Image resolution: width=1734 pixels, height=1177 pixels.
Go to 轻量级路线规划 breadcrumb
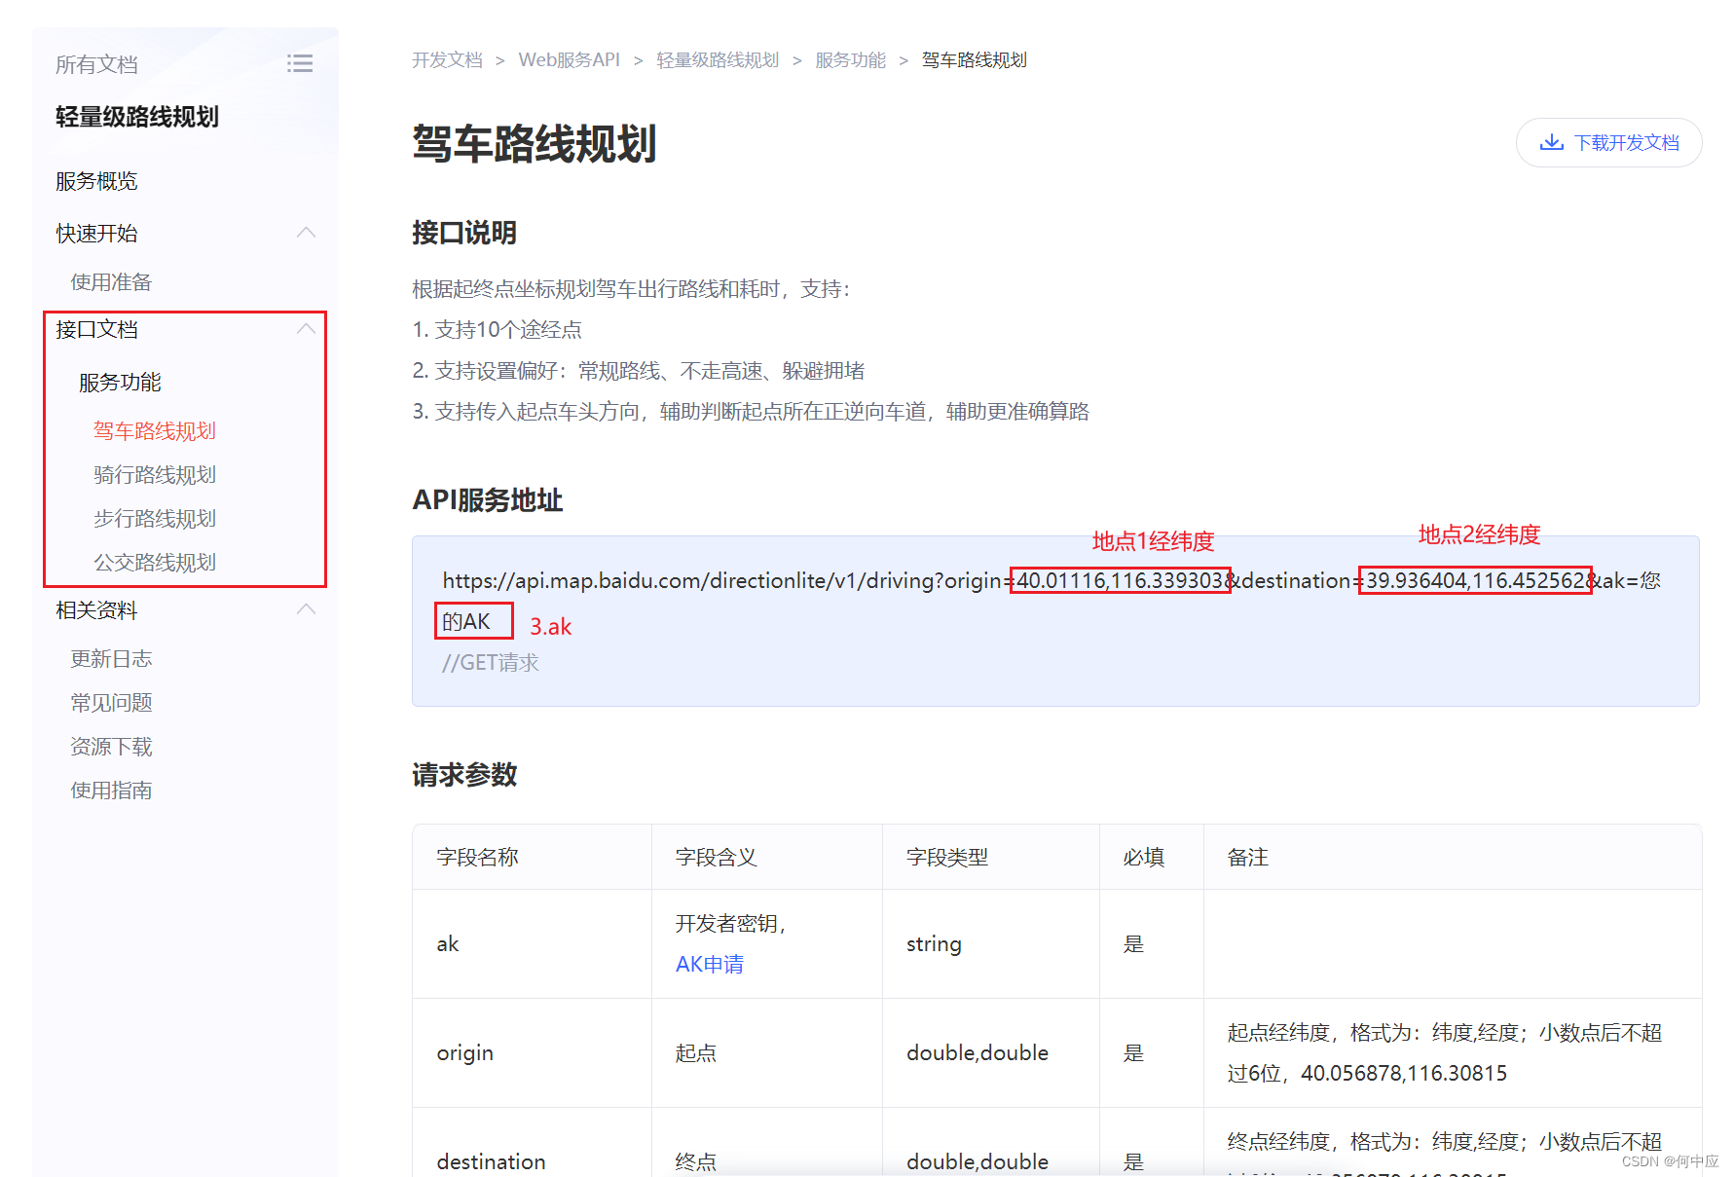click(718, 60)
